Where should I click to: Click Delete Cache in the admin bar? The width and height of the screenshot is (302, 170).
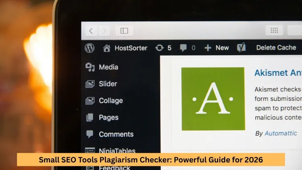pos(276,48)
